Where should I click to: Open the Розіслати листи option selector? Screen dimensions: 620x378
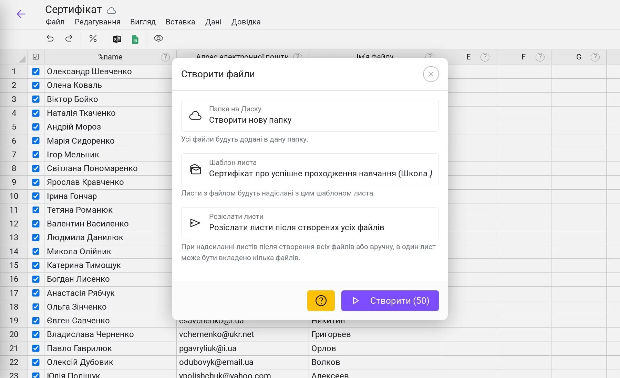(310, 223)
